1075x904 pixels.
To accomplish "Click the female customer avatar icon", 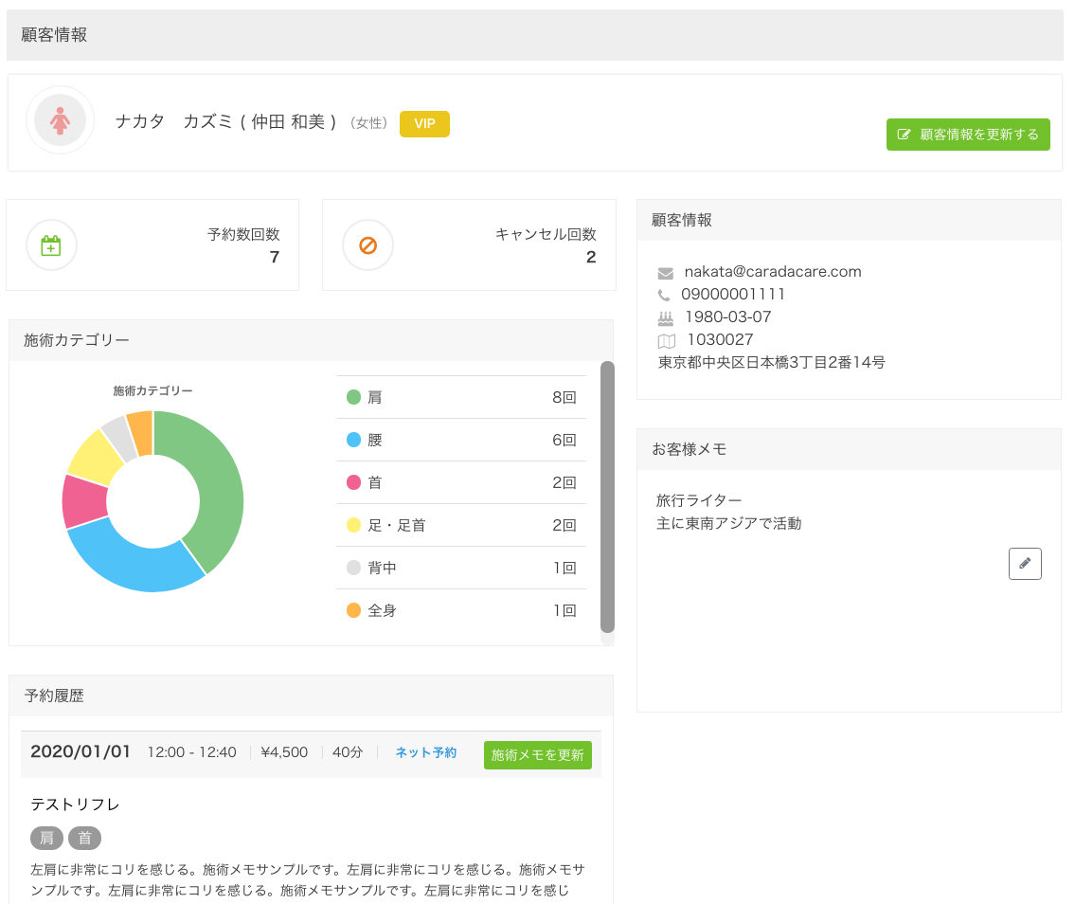I will coord(60,120).
